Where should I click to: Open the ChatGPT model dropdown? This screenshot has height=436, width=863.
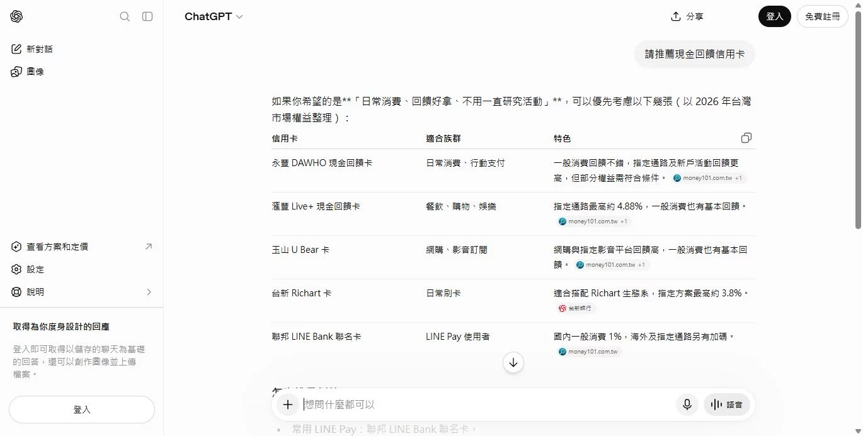[214, 16]
